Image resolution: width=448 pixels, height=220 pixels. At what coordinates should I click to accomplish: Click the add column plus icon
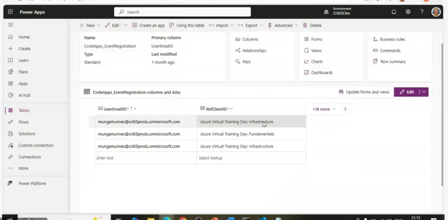345,109
